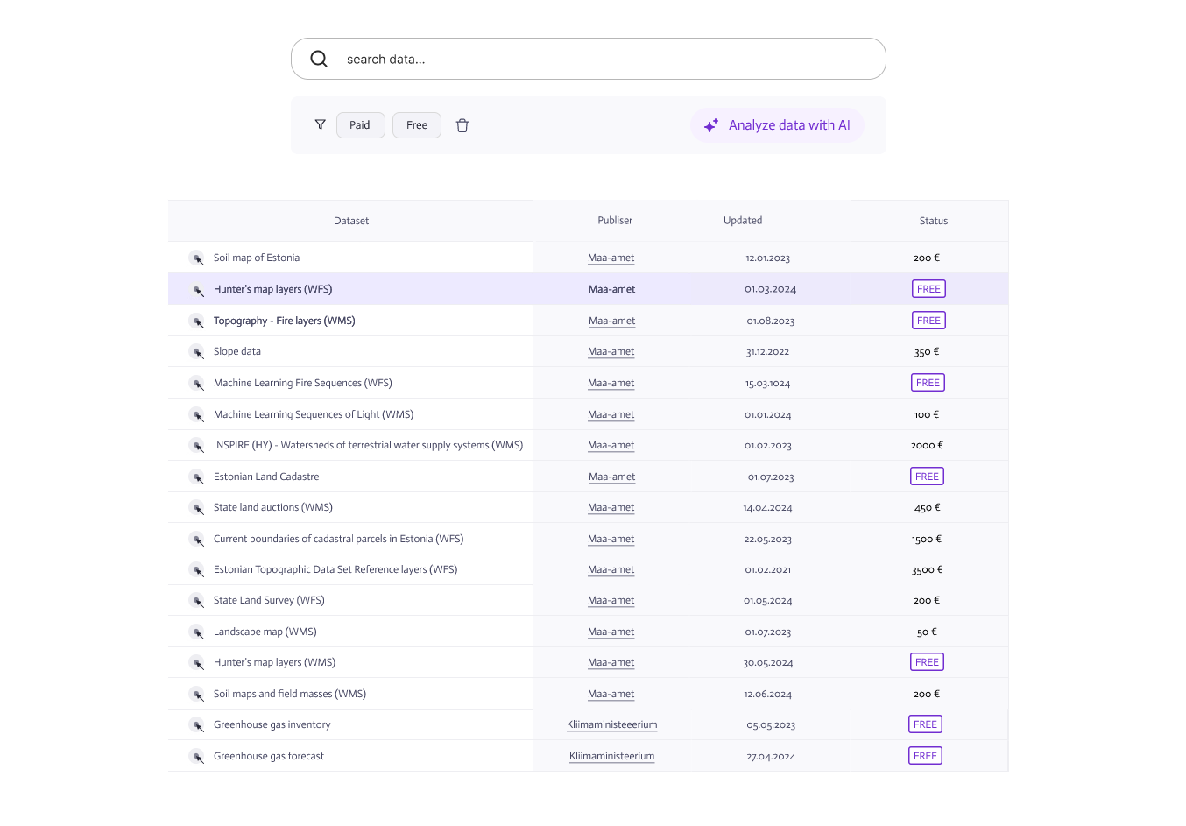The width and height of the screenshot is (1186, 826).
Task: Click icon beside Machine Learning Fire Sequences (WFS)
Action: (x=197, y=383)
